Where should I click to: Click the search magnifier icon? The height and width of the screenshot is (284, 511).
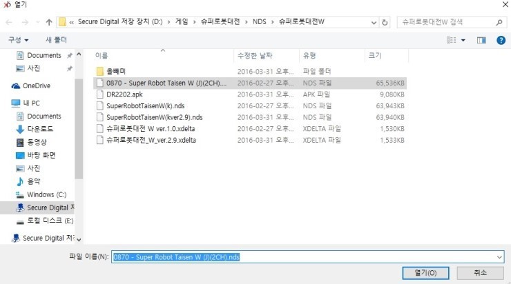tap(499, 22)
